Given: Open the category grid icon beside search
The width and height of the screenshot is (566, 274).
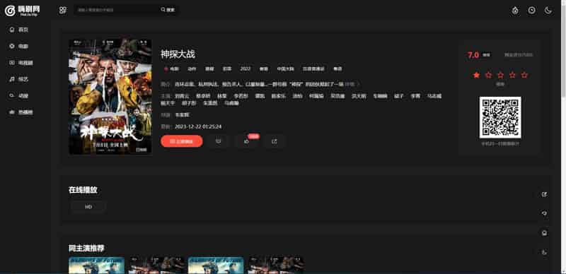Looking at the screenshot, I should [x=63, y=10].
